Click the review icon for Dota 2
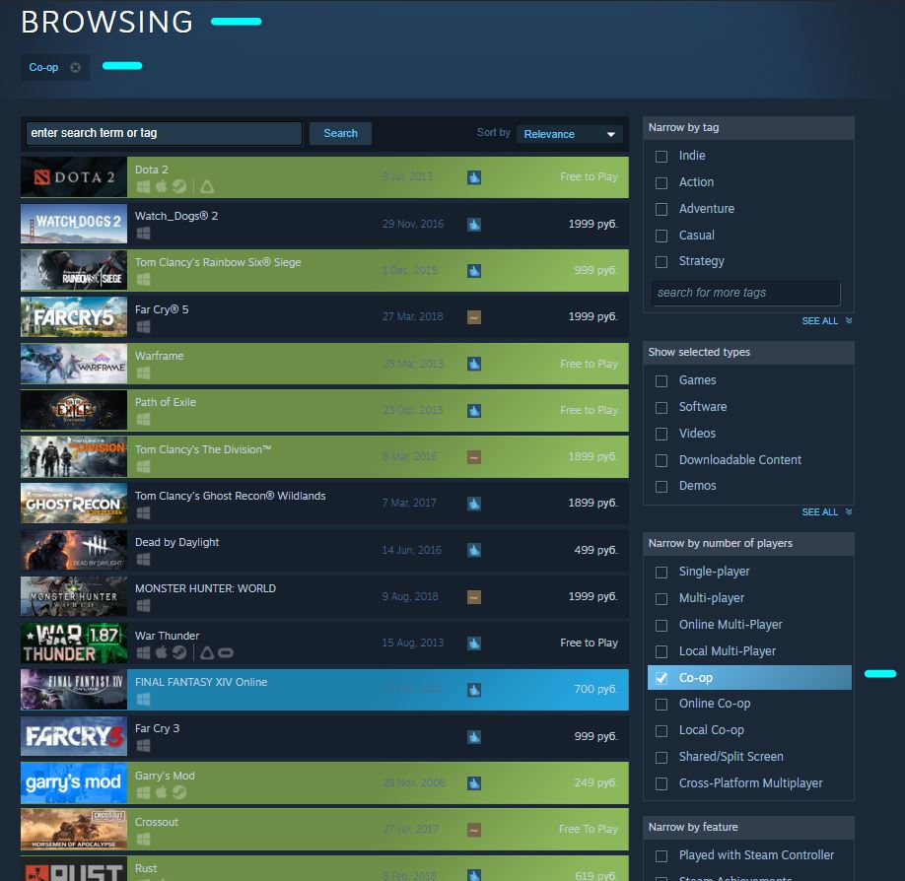 tap(474, 177)
